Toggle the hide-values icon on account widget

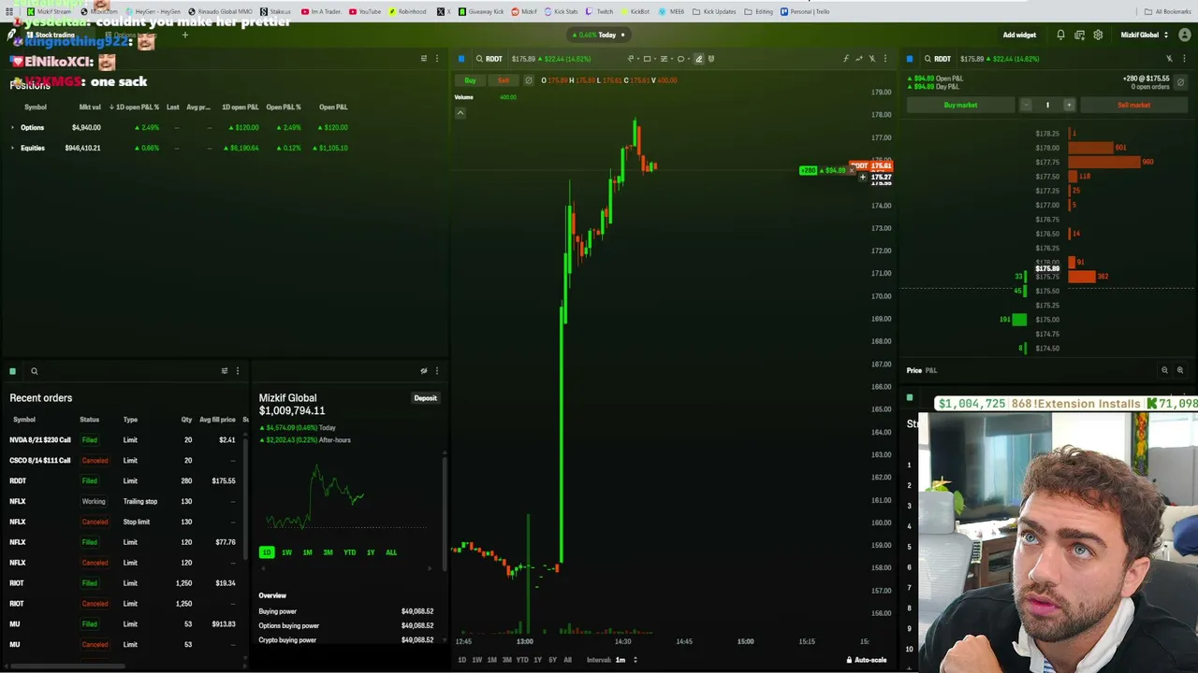coord(424,371)
